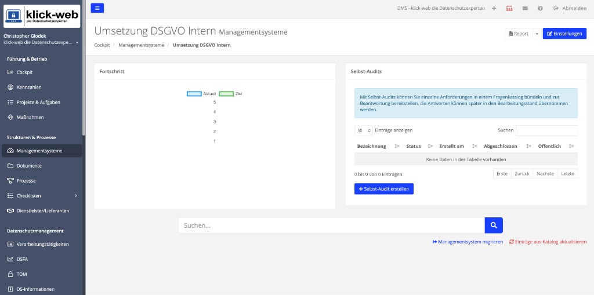Viewport: 594px width, 295px height.
Task: Click the Cockpit chart icon in sidebar
Action: (x=10, y=72)
